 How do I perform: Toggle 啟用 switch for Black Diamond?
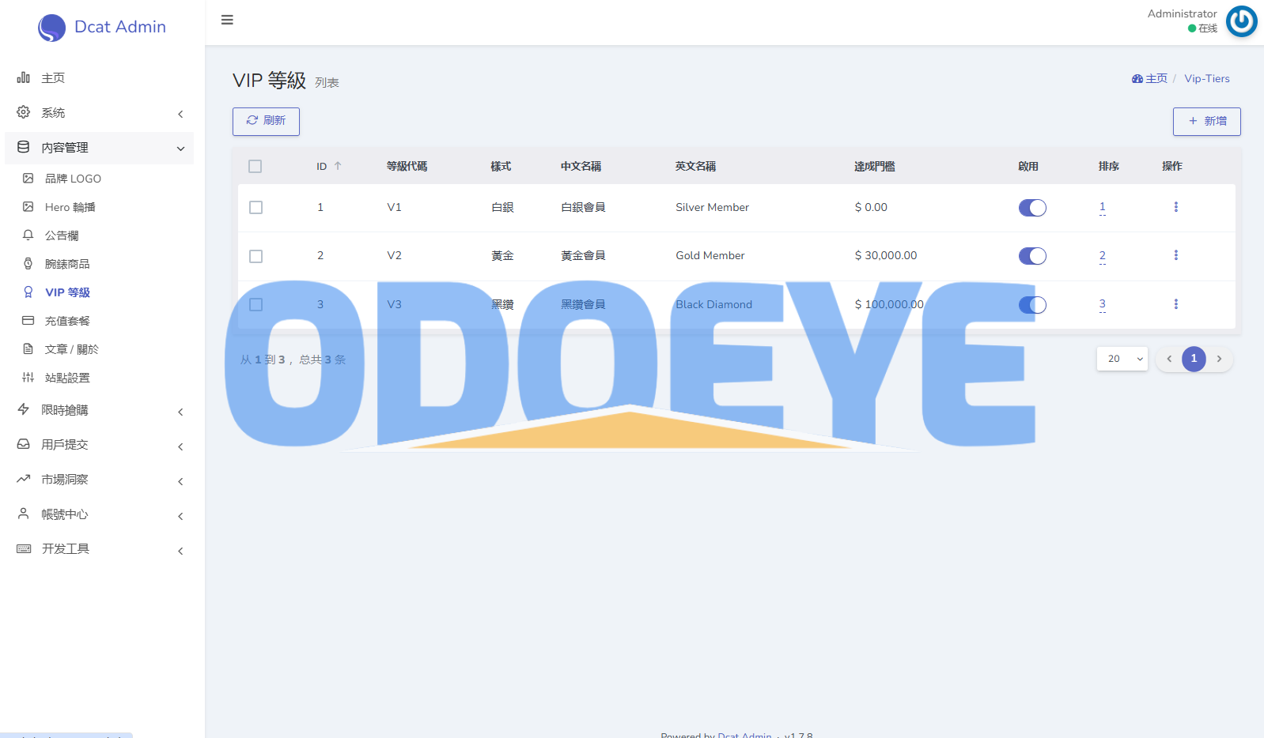(x=1032, y=305)
